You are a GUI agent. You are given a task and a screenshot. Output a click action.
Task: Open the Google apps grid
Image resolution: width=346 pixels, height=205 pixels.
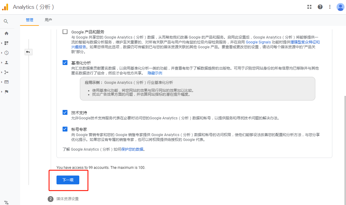tap(309, 7)
